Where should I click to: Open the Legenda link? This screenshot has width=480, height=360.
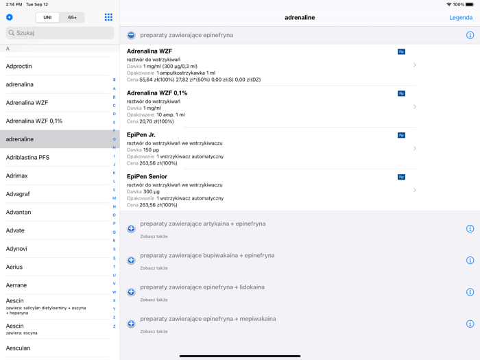(461, 17)
